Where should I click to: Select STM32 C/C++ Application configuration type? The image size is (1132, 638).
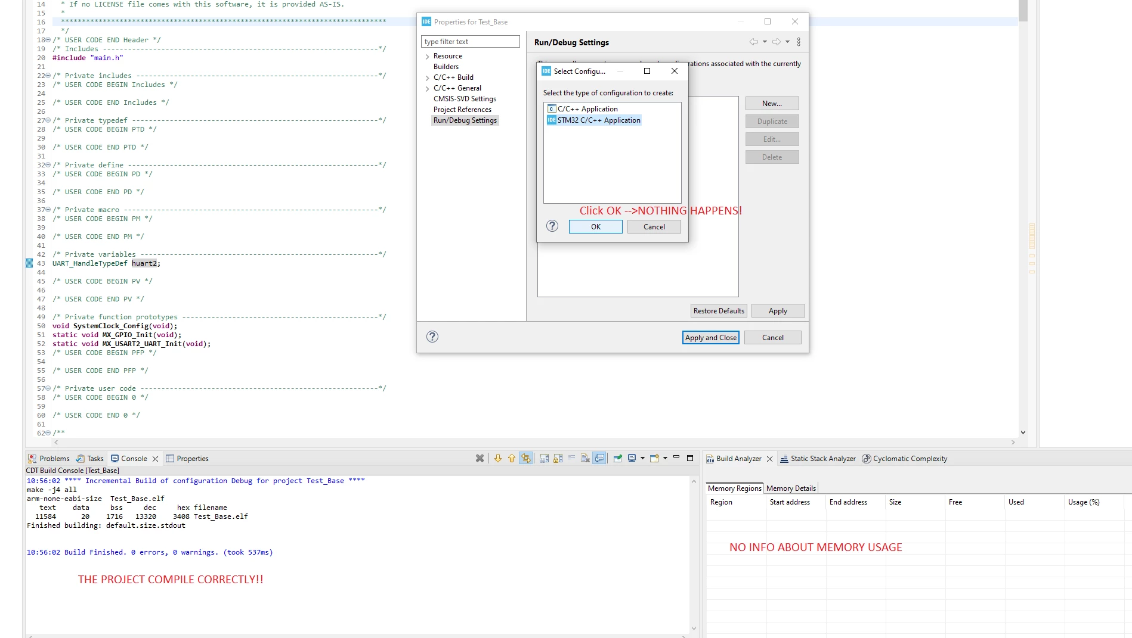coord(593,120)
